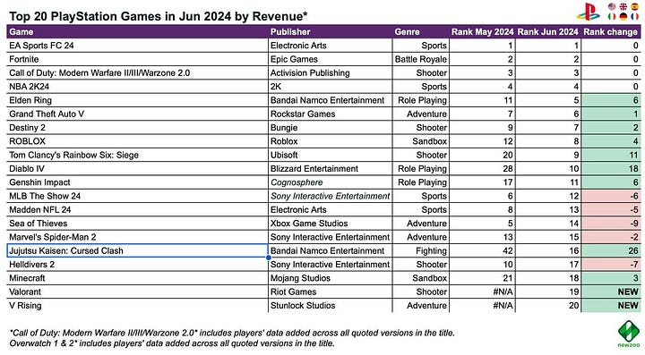This screenshot has width=645, height=355.
Task: Select the Minecraft game cell
Action: [x=137, y=278]
